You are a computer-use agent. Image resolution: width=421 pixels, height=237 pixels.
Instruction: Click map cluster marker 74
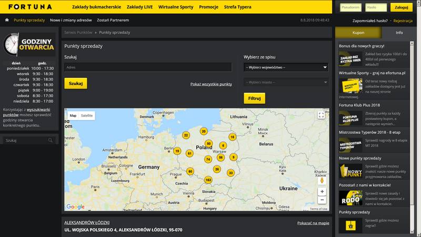(208, 159)
